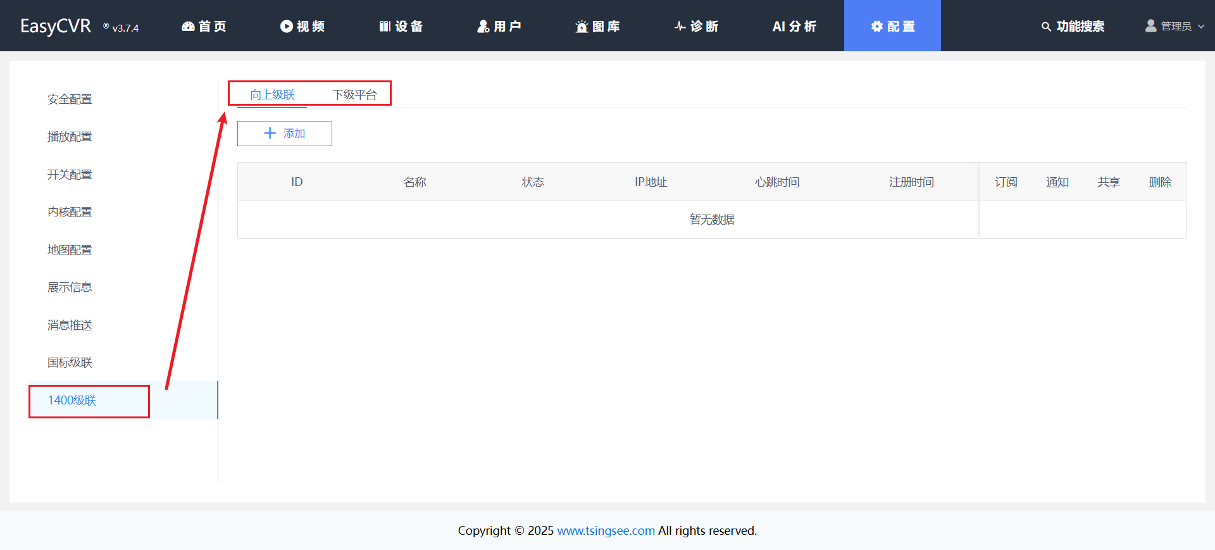
Task: Open 消息推送 configuration
Action: coord(70,325)
